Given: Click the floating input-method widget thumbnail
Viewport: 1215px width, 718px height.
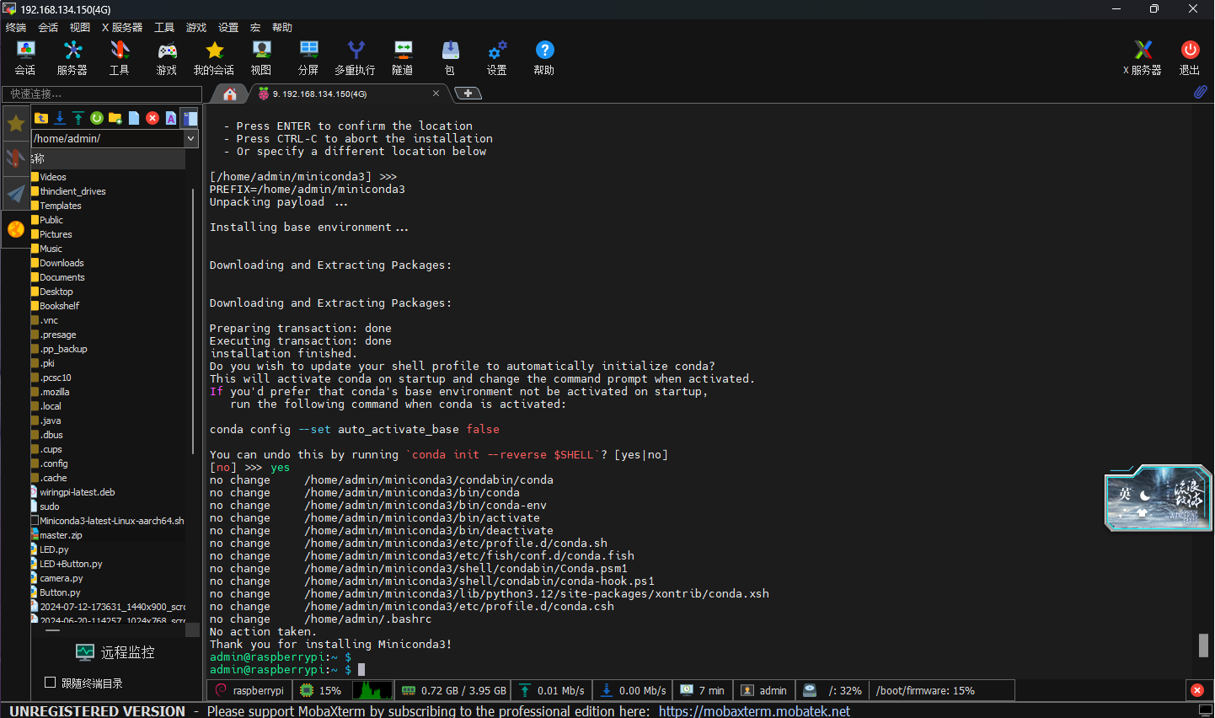Looking at the screenshot, I should (x=1158, y=498).
